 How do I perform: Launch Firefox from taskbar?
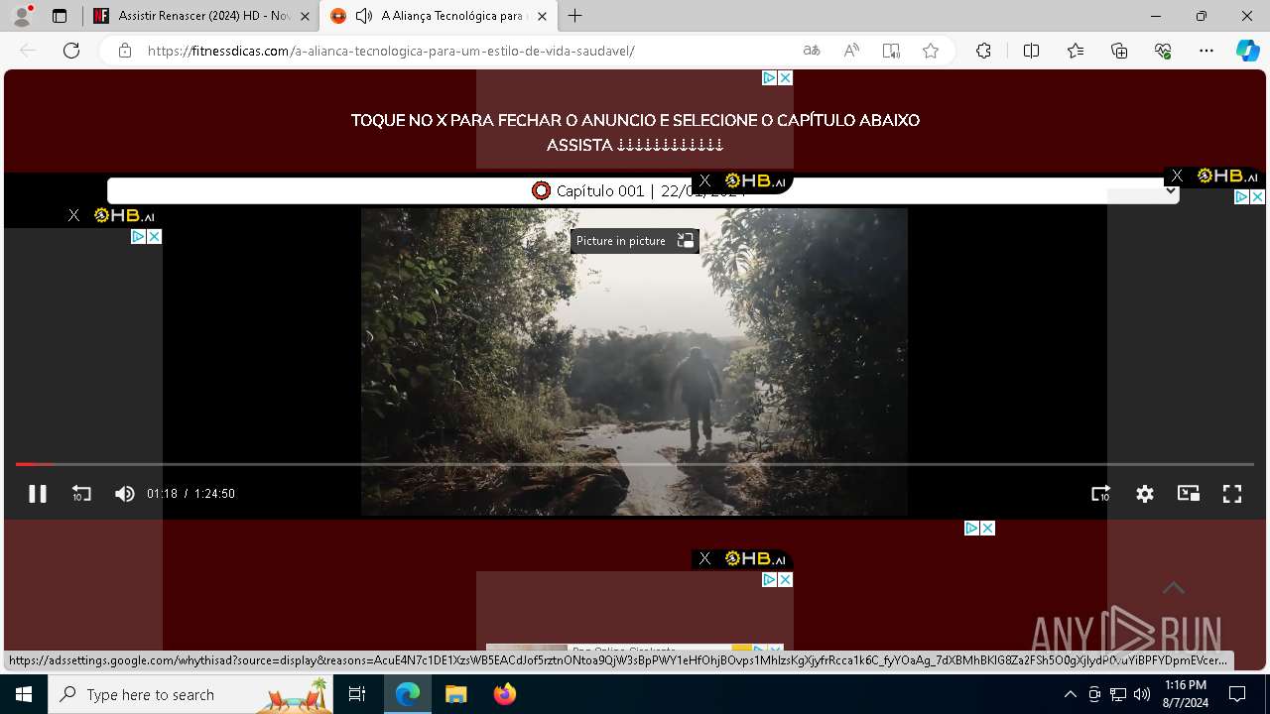point(505,694)
